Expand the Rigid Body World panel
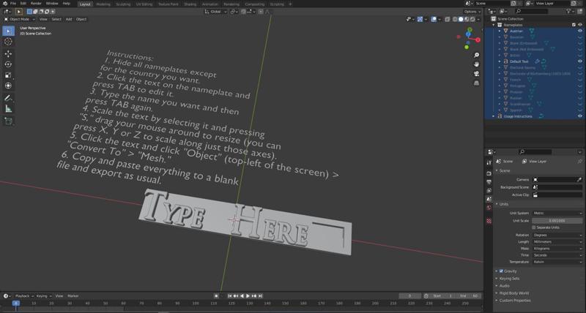Screen dimensions: 586x313 click(x=514, y=293)
